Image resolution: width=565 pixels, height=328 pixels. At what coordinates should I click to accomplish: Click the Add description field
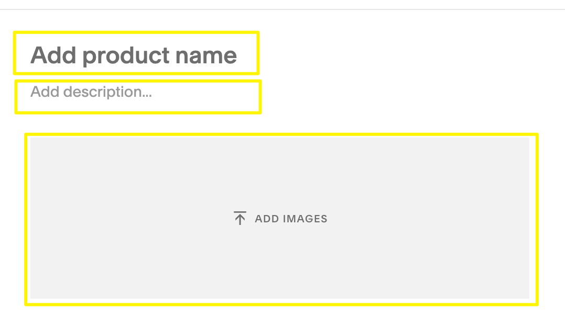pos(92,92)
